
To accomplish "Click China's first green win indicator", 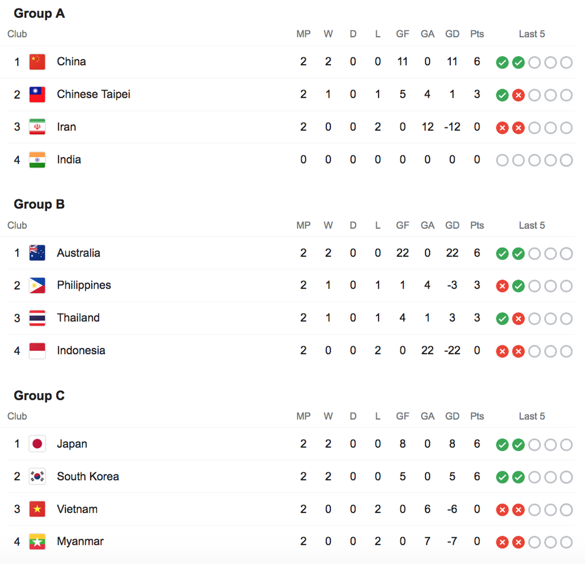I will [502, 62].
